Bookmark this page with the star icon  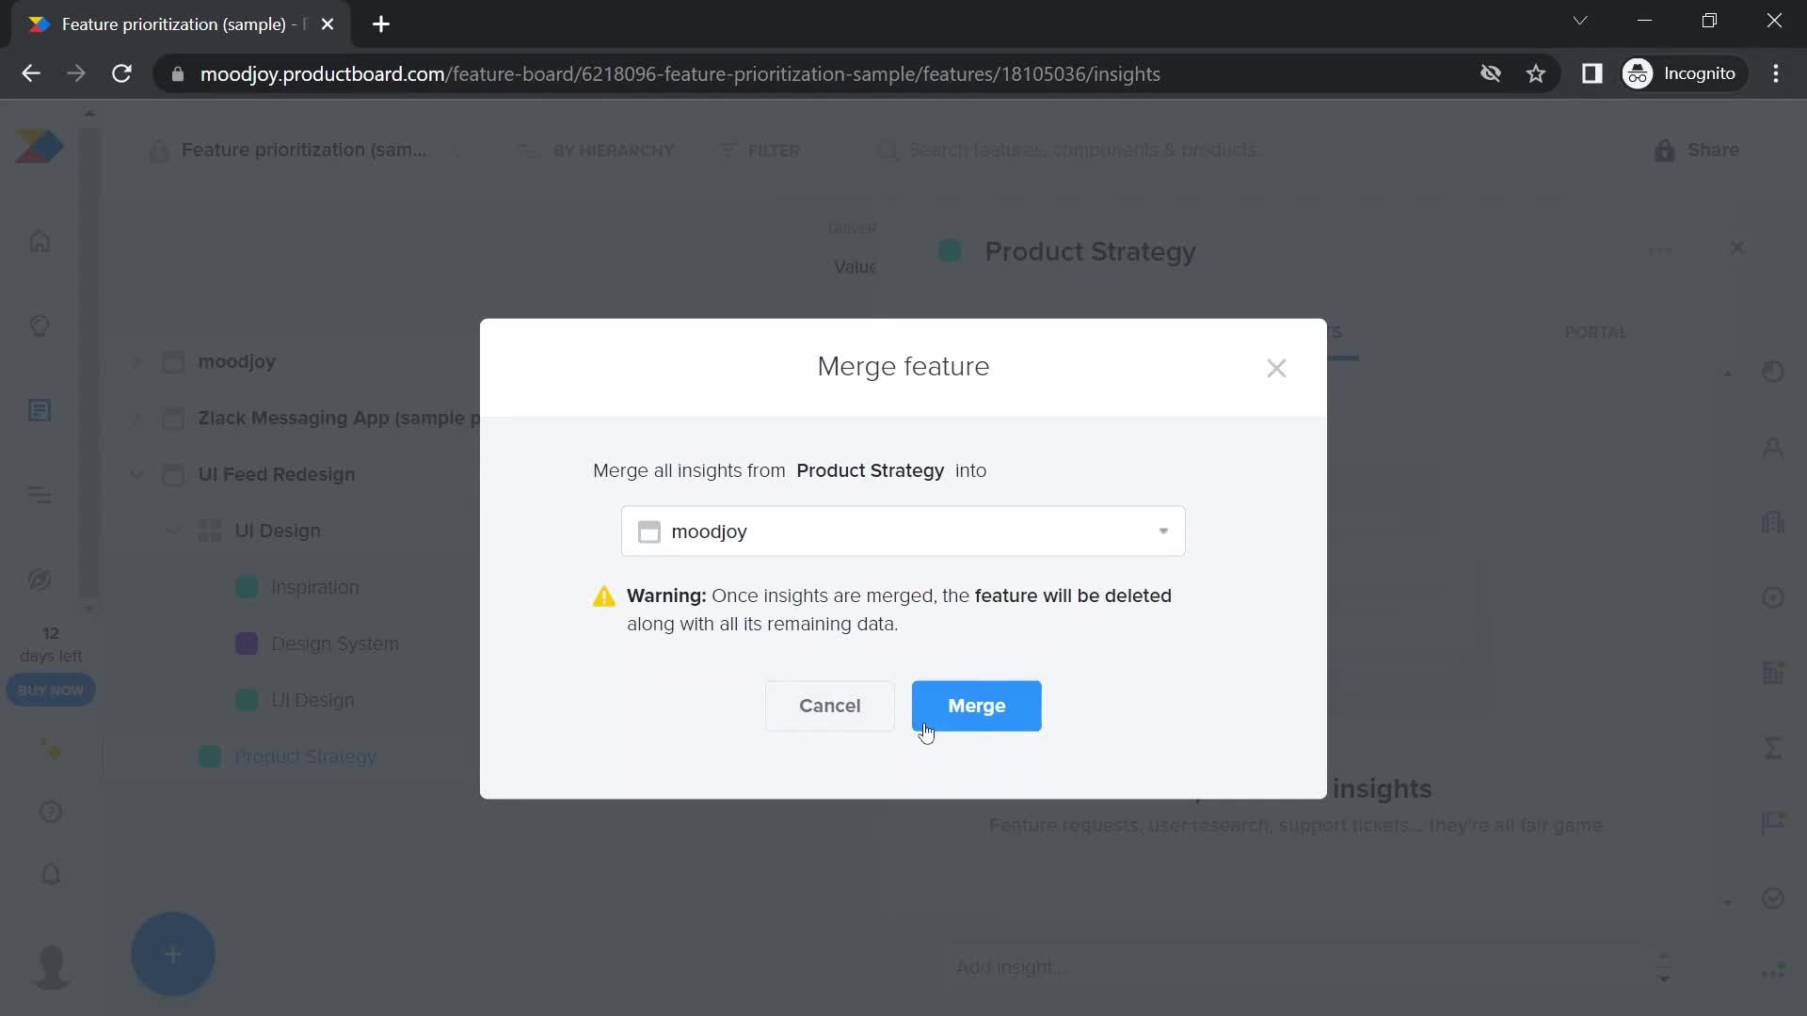point(1536,73)
